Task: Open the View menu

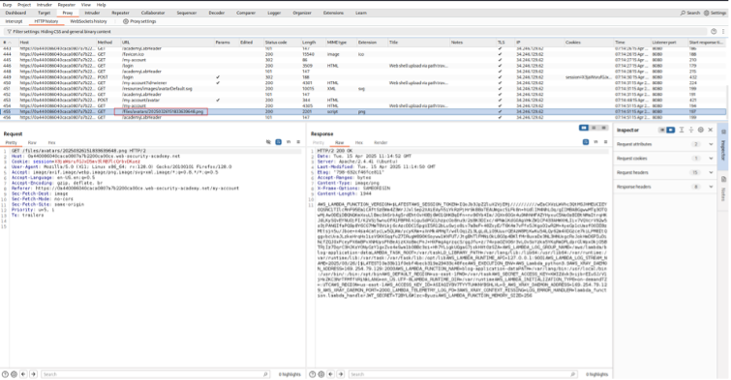Action: (x=86, y=5)
